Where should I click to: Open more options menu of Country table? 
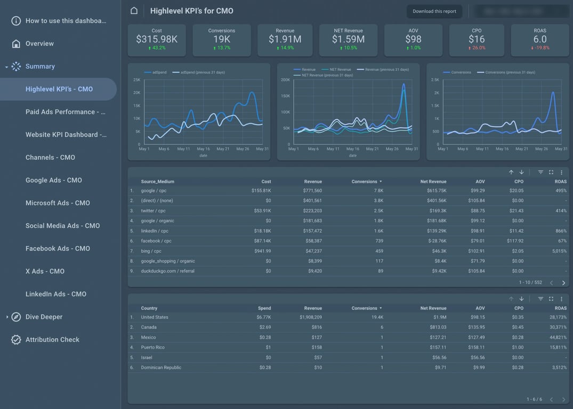tap(562, 299)
